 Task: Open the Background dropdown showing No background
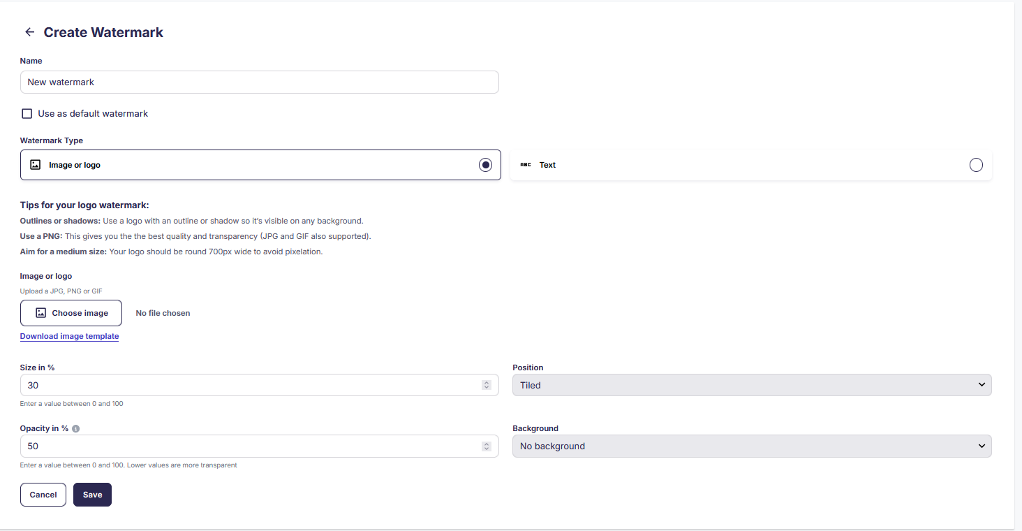click(752, 445)
